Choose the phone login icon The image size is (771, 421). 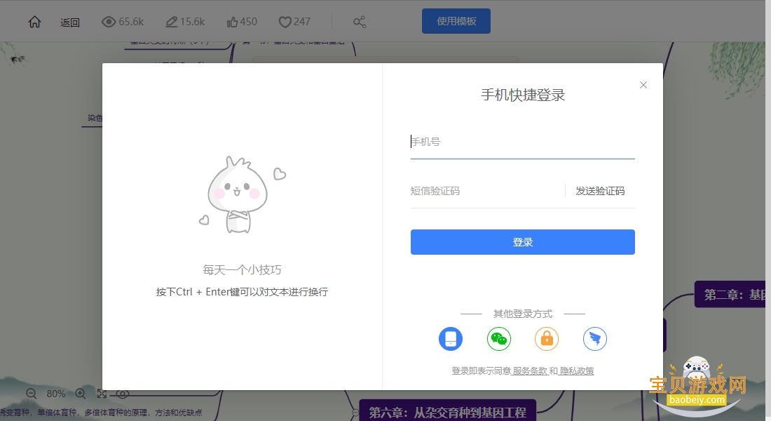click(x=451, y=339)
